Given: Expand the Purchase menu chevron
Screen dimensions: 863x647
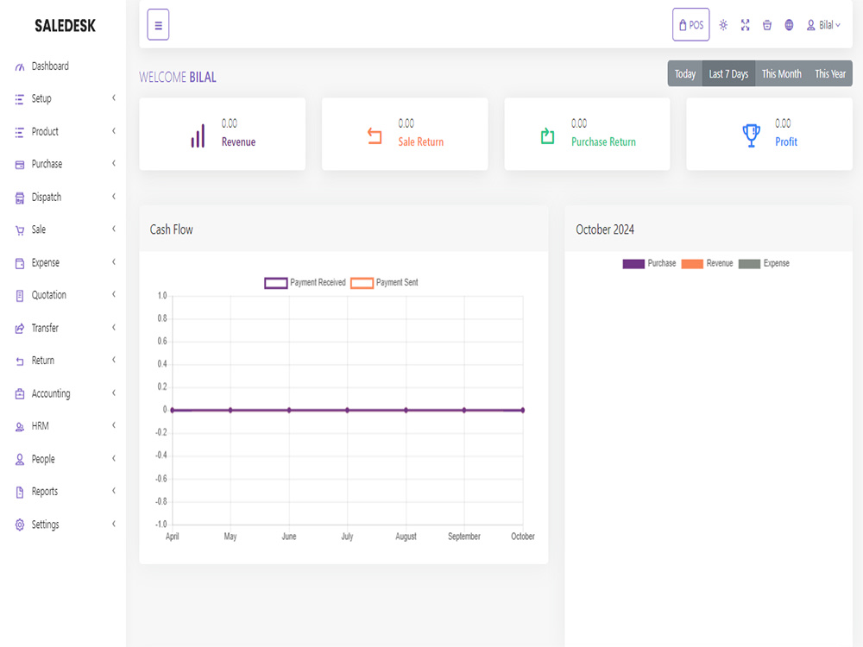Looking at the screenshot, I should [x=114, y=163].
